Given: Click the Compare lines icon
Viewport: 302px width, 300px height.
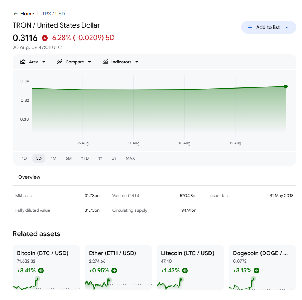Looking at the screenshot, I should click(x=59, y=62).
